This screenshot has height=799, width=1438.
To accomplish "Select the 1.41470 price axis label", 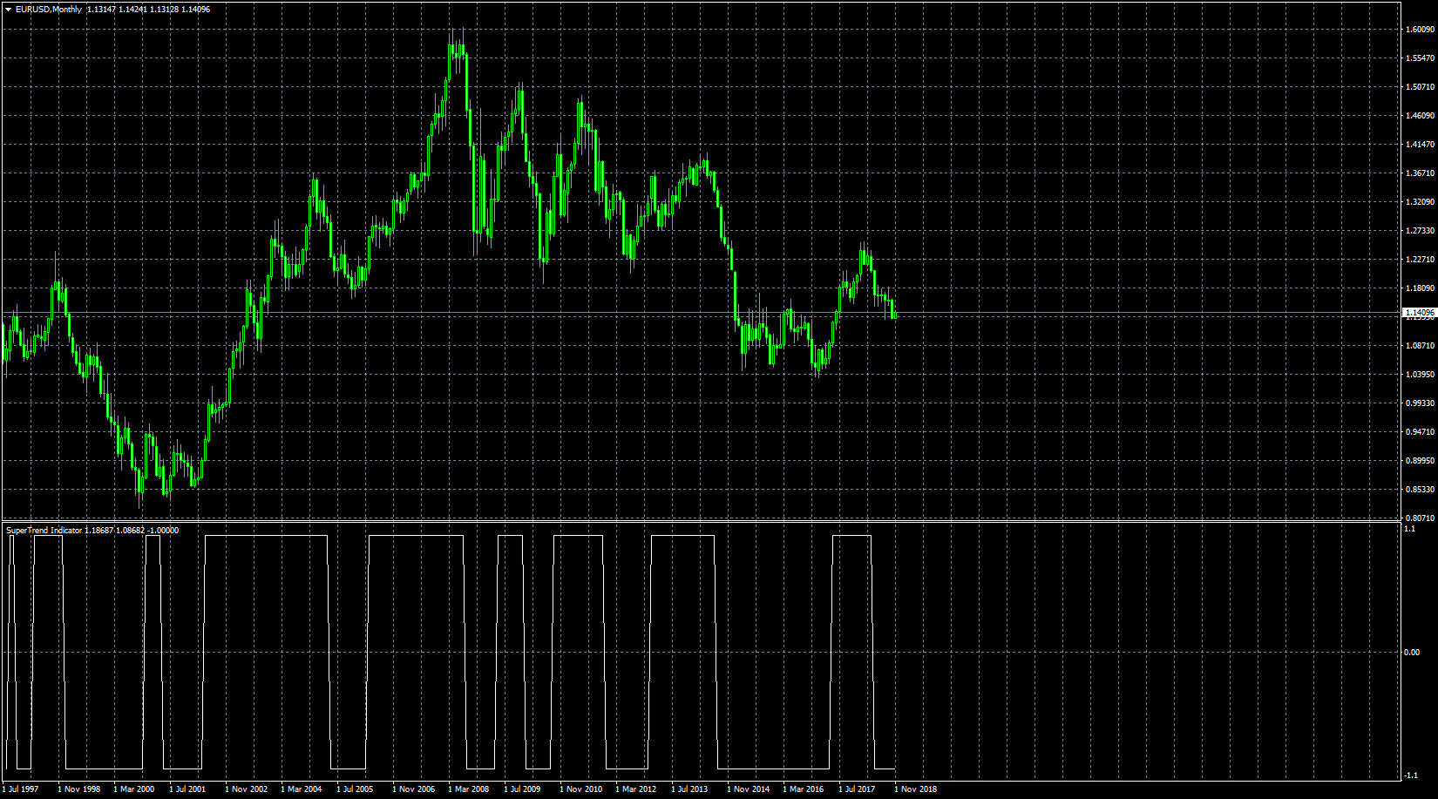I will [1420, 145].
